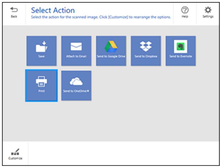220x167 pixels.
Task: Choose the Send to Google Drive tile
Action: pyautogui.click(x=111, y=51)
